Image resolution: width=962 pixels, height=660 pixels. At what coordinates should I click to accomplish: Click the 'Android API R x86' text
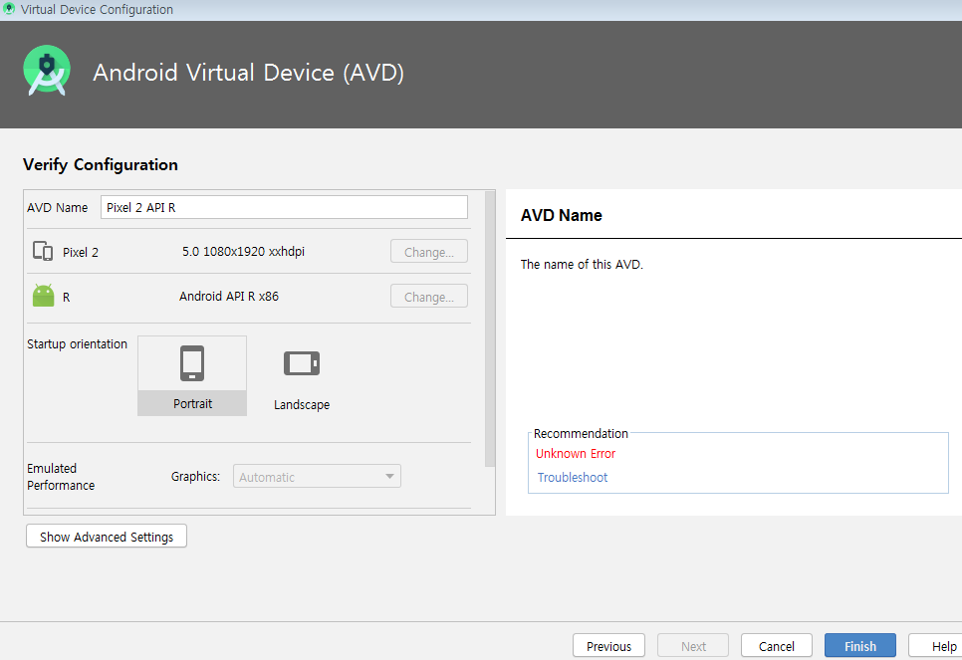pos(229,297)
